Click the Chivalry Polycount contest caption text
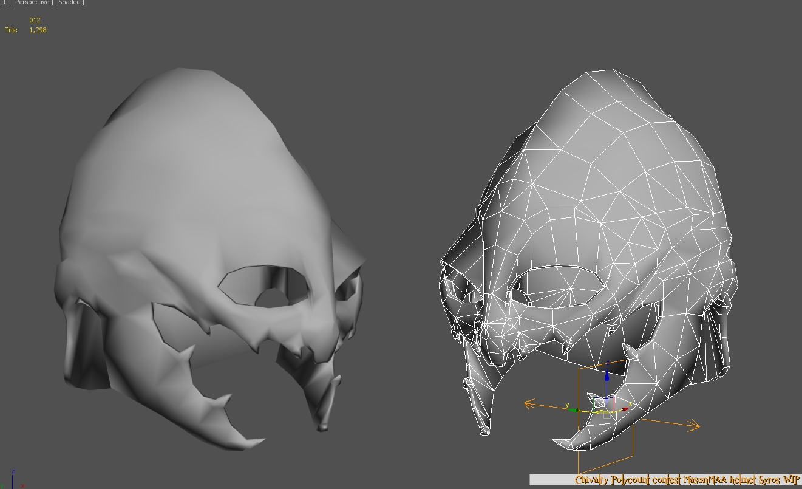Viewport: 802px width, 489px height. point(688,480)
